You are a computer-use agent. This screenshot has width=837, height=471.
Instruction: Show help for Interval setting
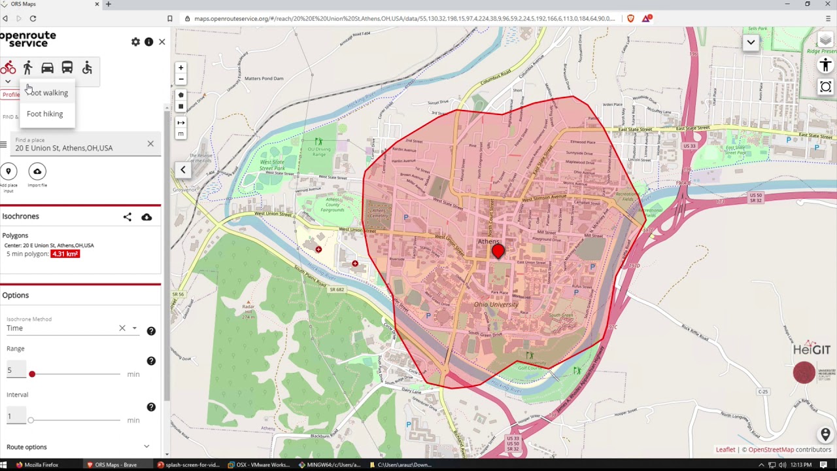pos(151,407)
